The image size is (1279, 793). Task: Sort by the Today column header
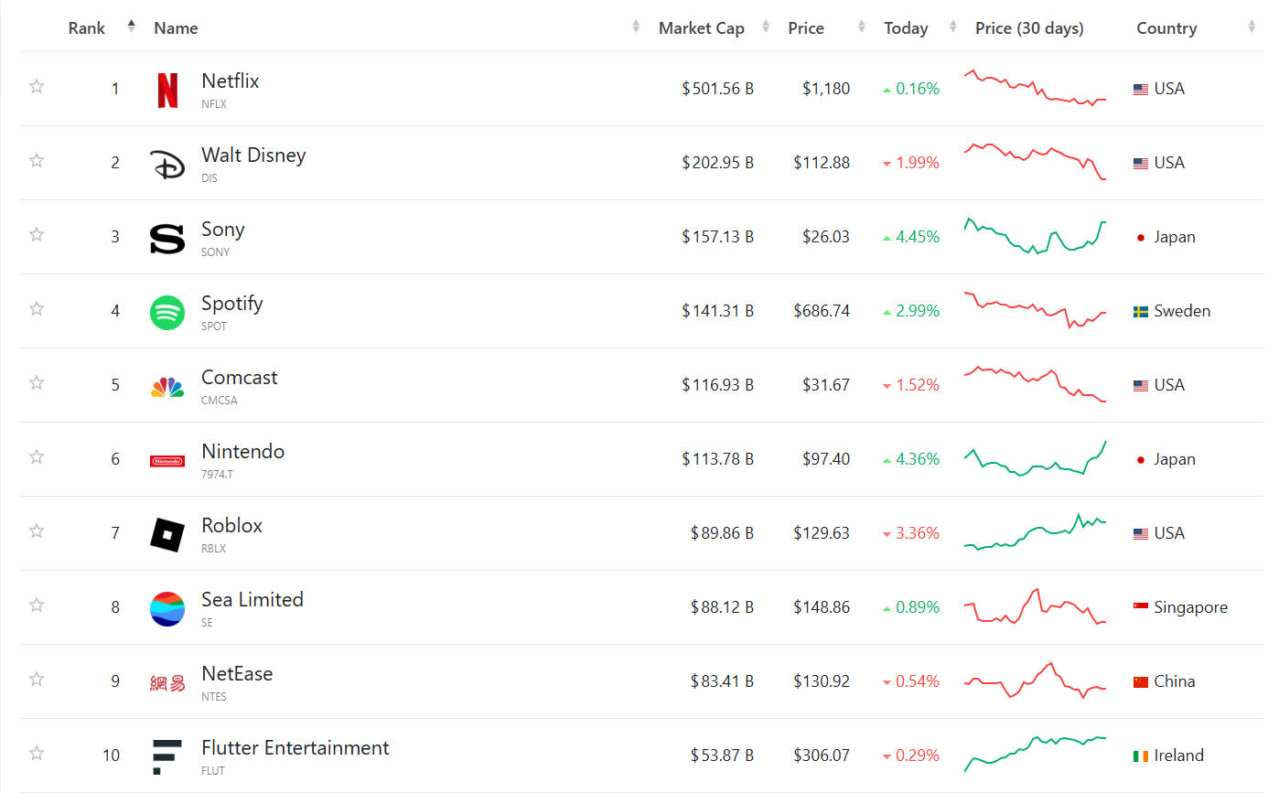click(906, 28)
